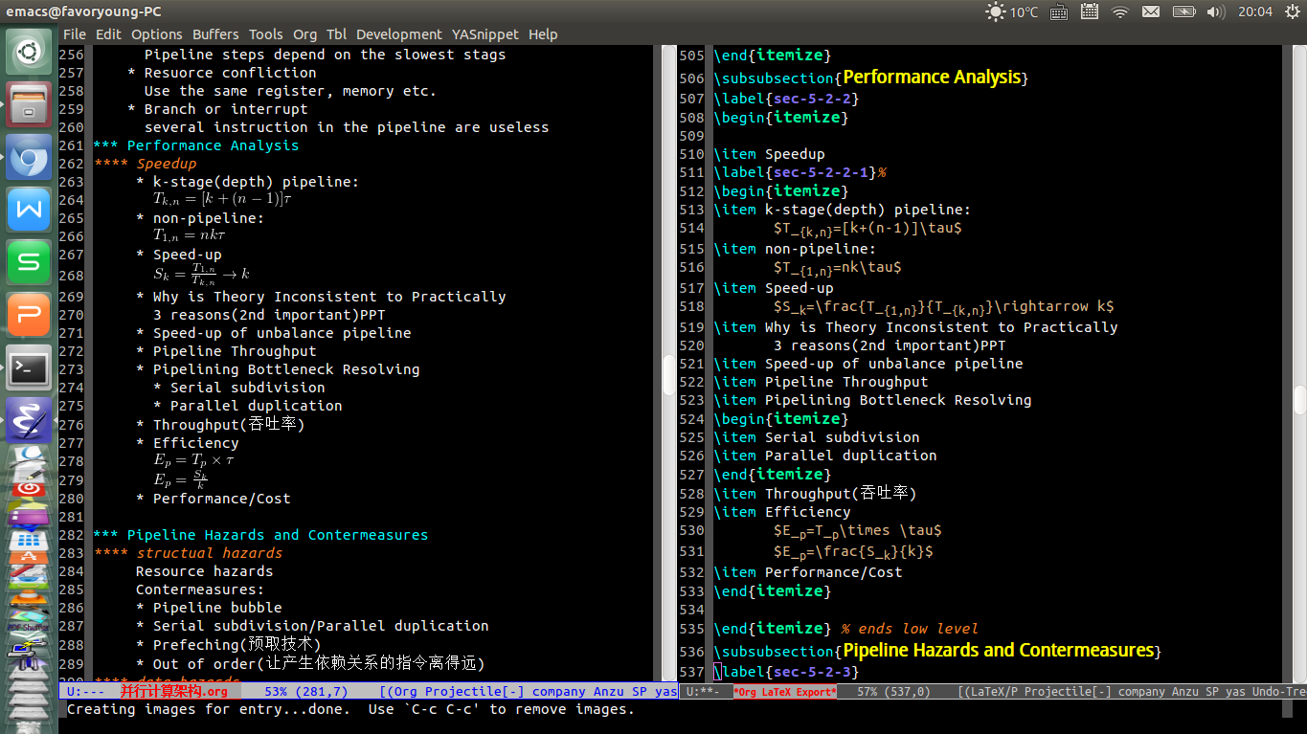Open the calendar from the tray
Screen dimensions: 1307x734
tap(1089, 12)
